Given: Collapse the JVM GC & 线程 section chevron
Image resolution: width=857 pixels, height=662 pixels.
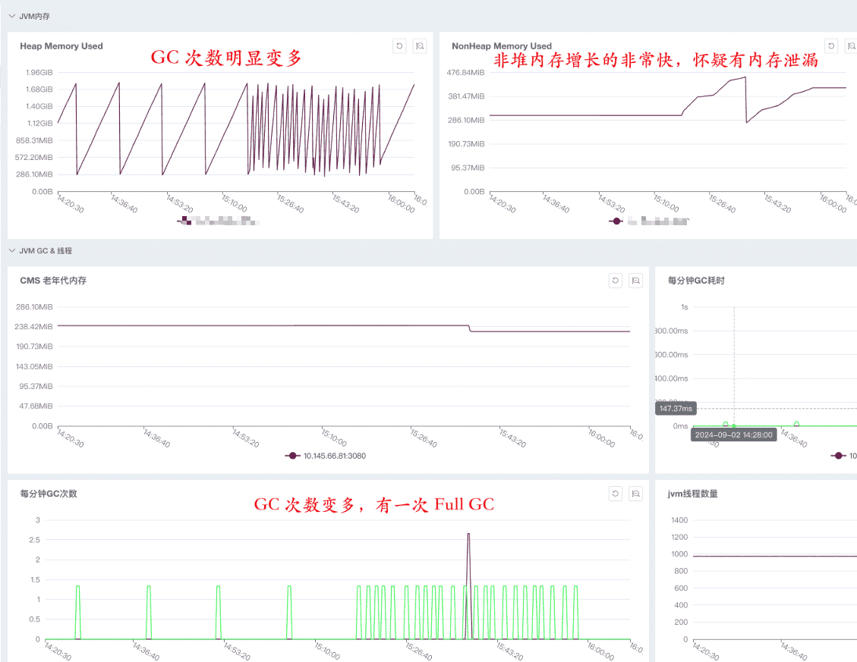Looking at the screenshot, I should tap(11, 250).
